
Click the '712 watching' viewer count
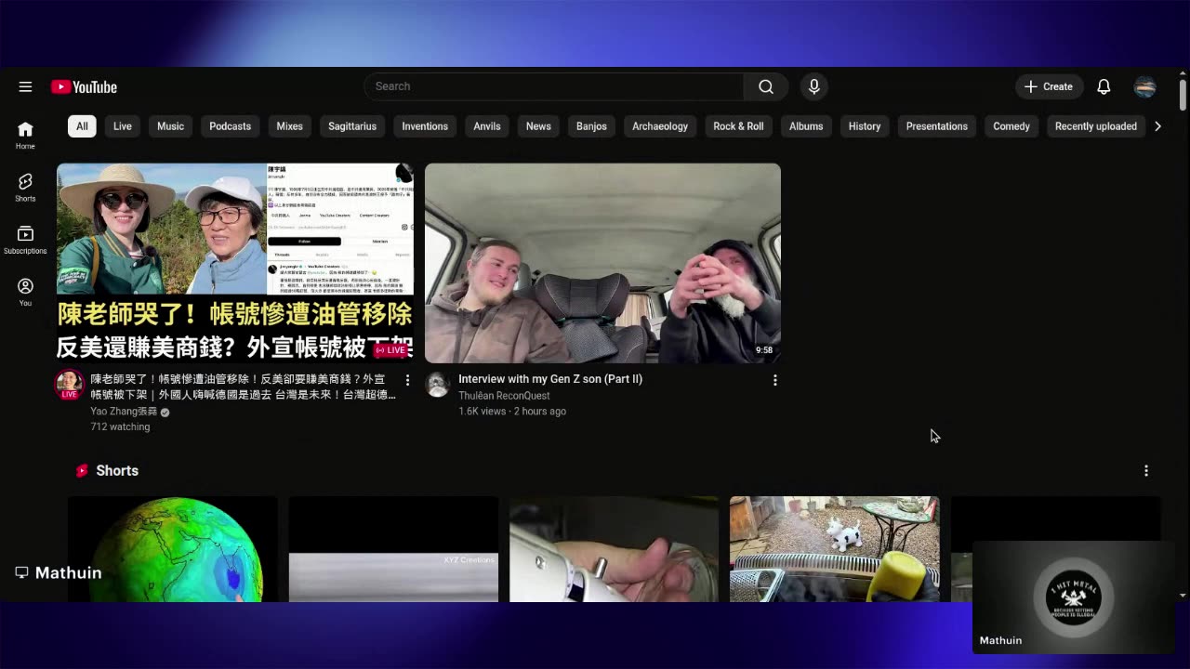[120, 427]
